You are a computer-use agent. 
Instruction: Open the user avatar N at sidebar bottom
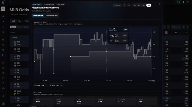click(x=3, y=104)
